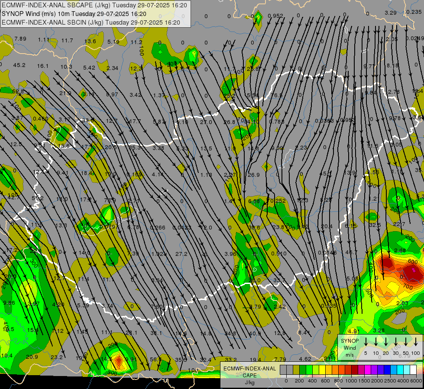Click the map value 3.29
This screenshot has height=389, width=424.
click(391, 13)
